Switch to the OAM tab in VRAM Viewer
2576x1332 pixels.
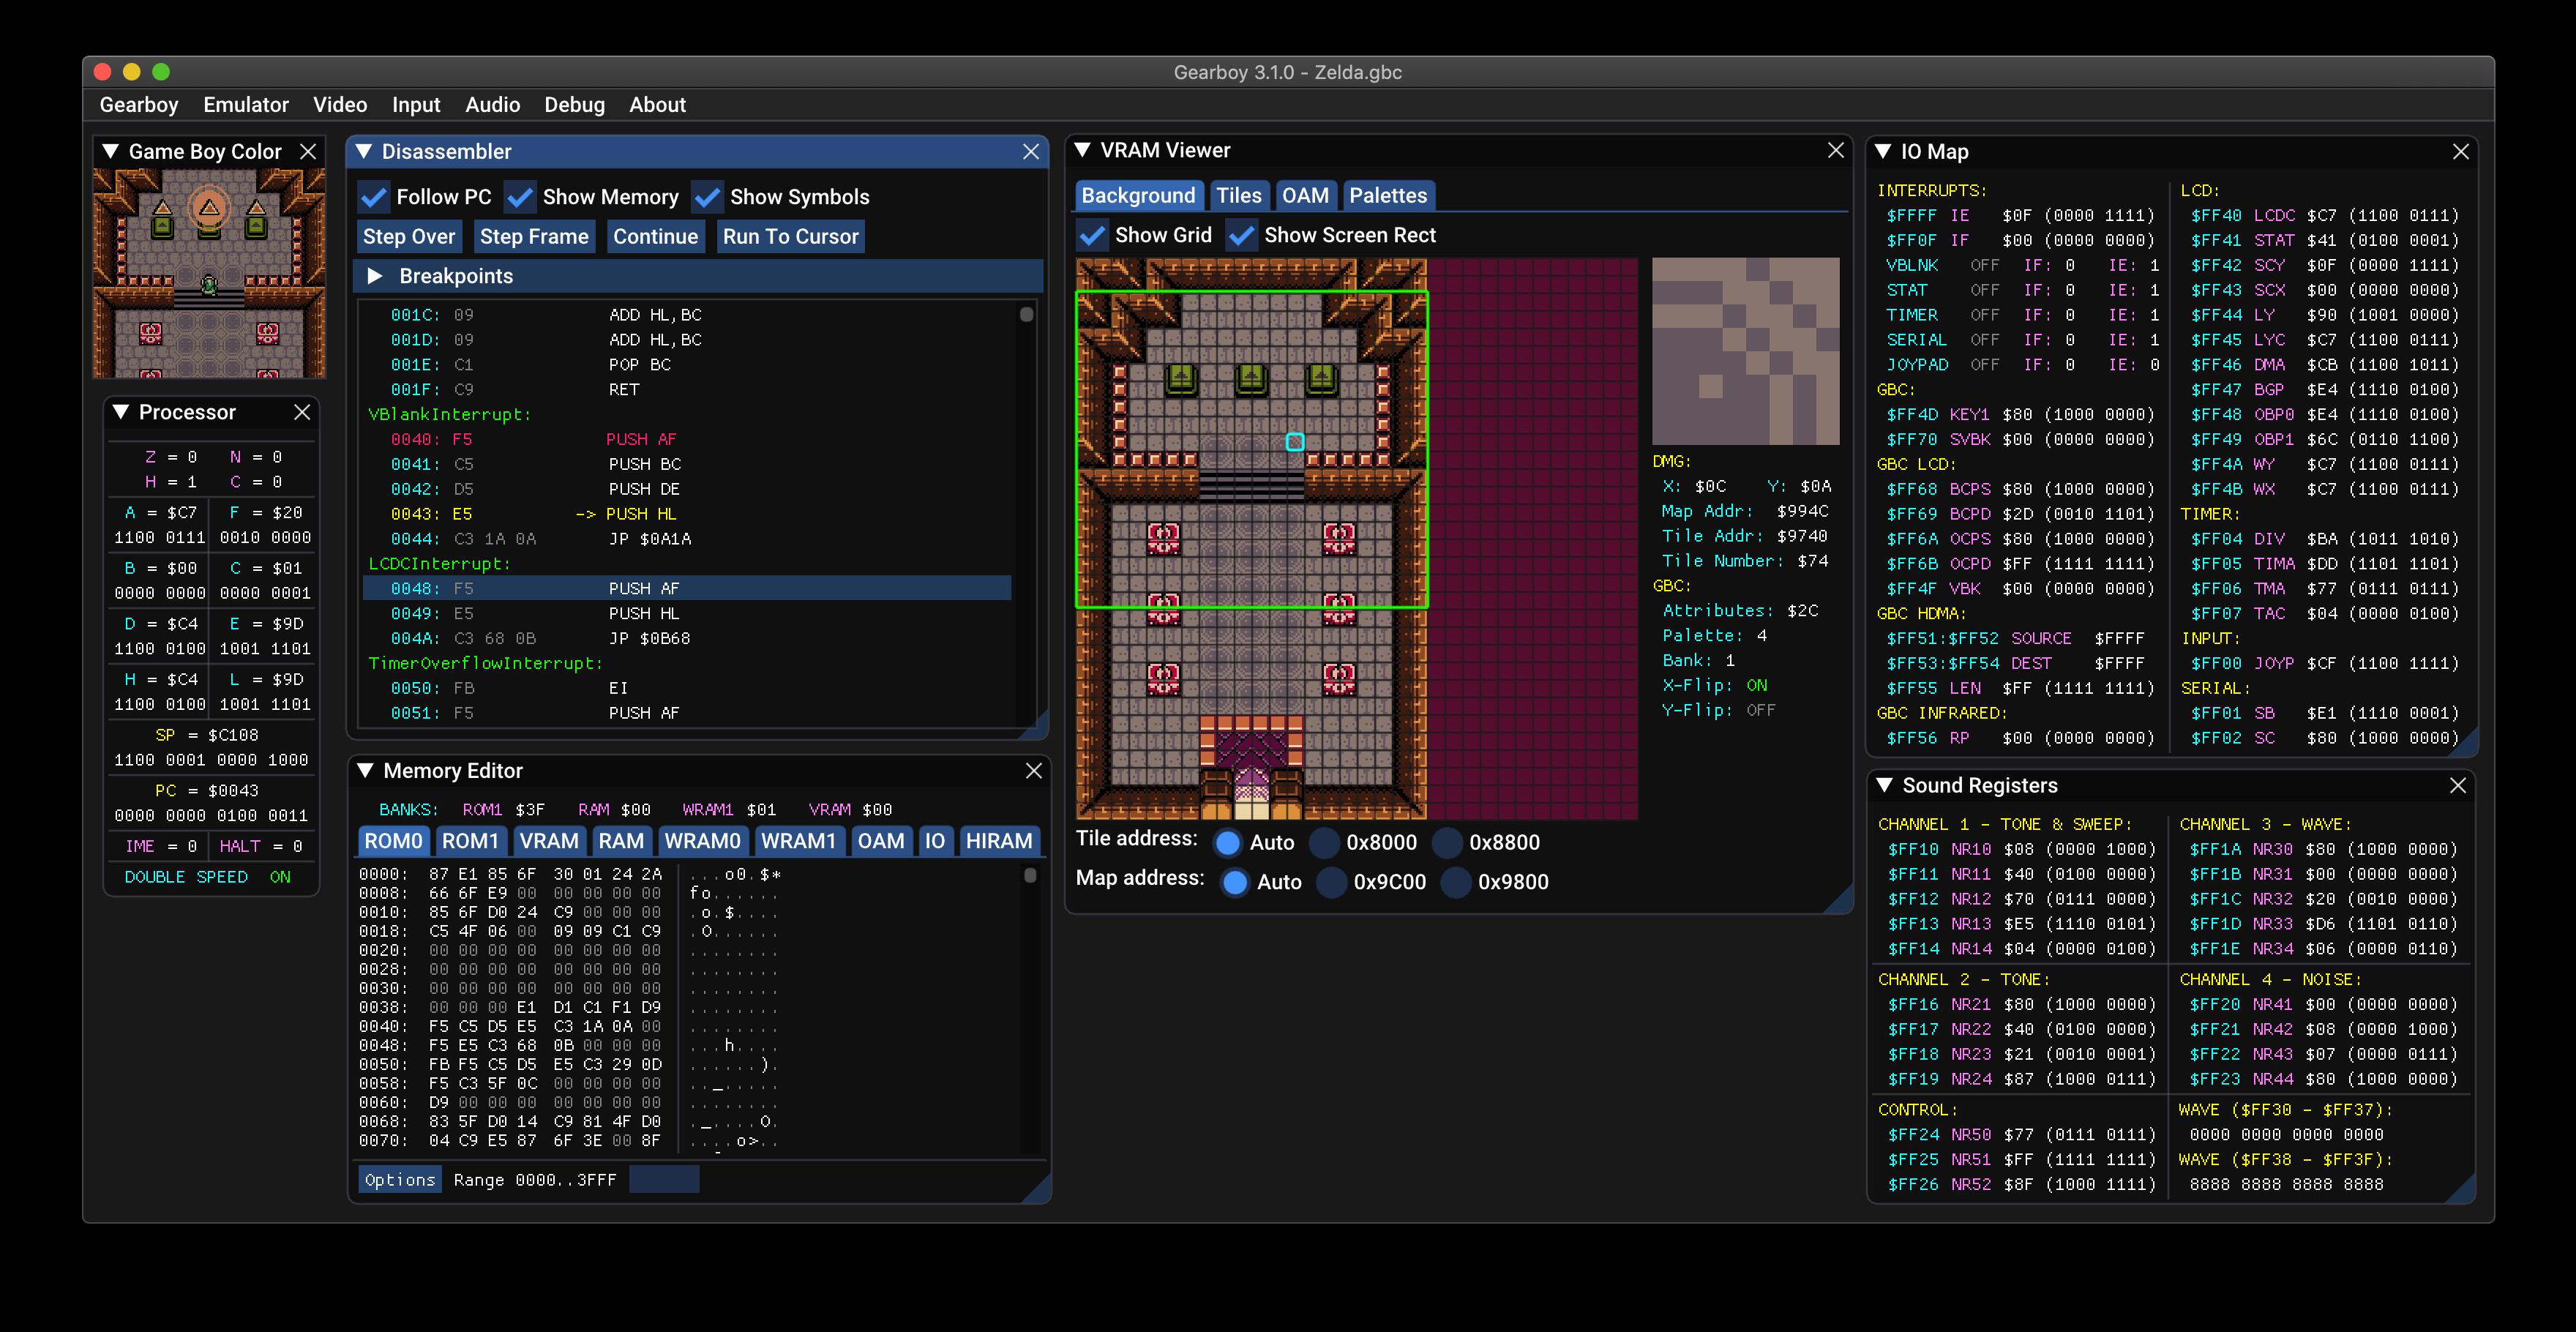[x=1305, y=195]
